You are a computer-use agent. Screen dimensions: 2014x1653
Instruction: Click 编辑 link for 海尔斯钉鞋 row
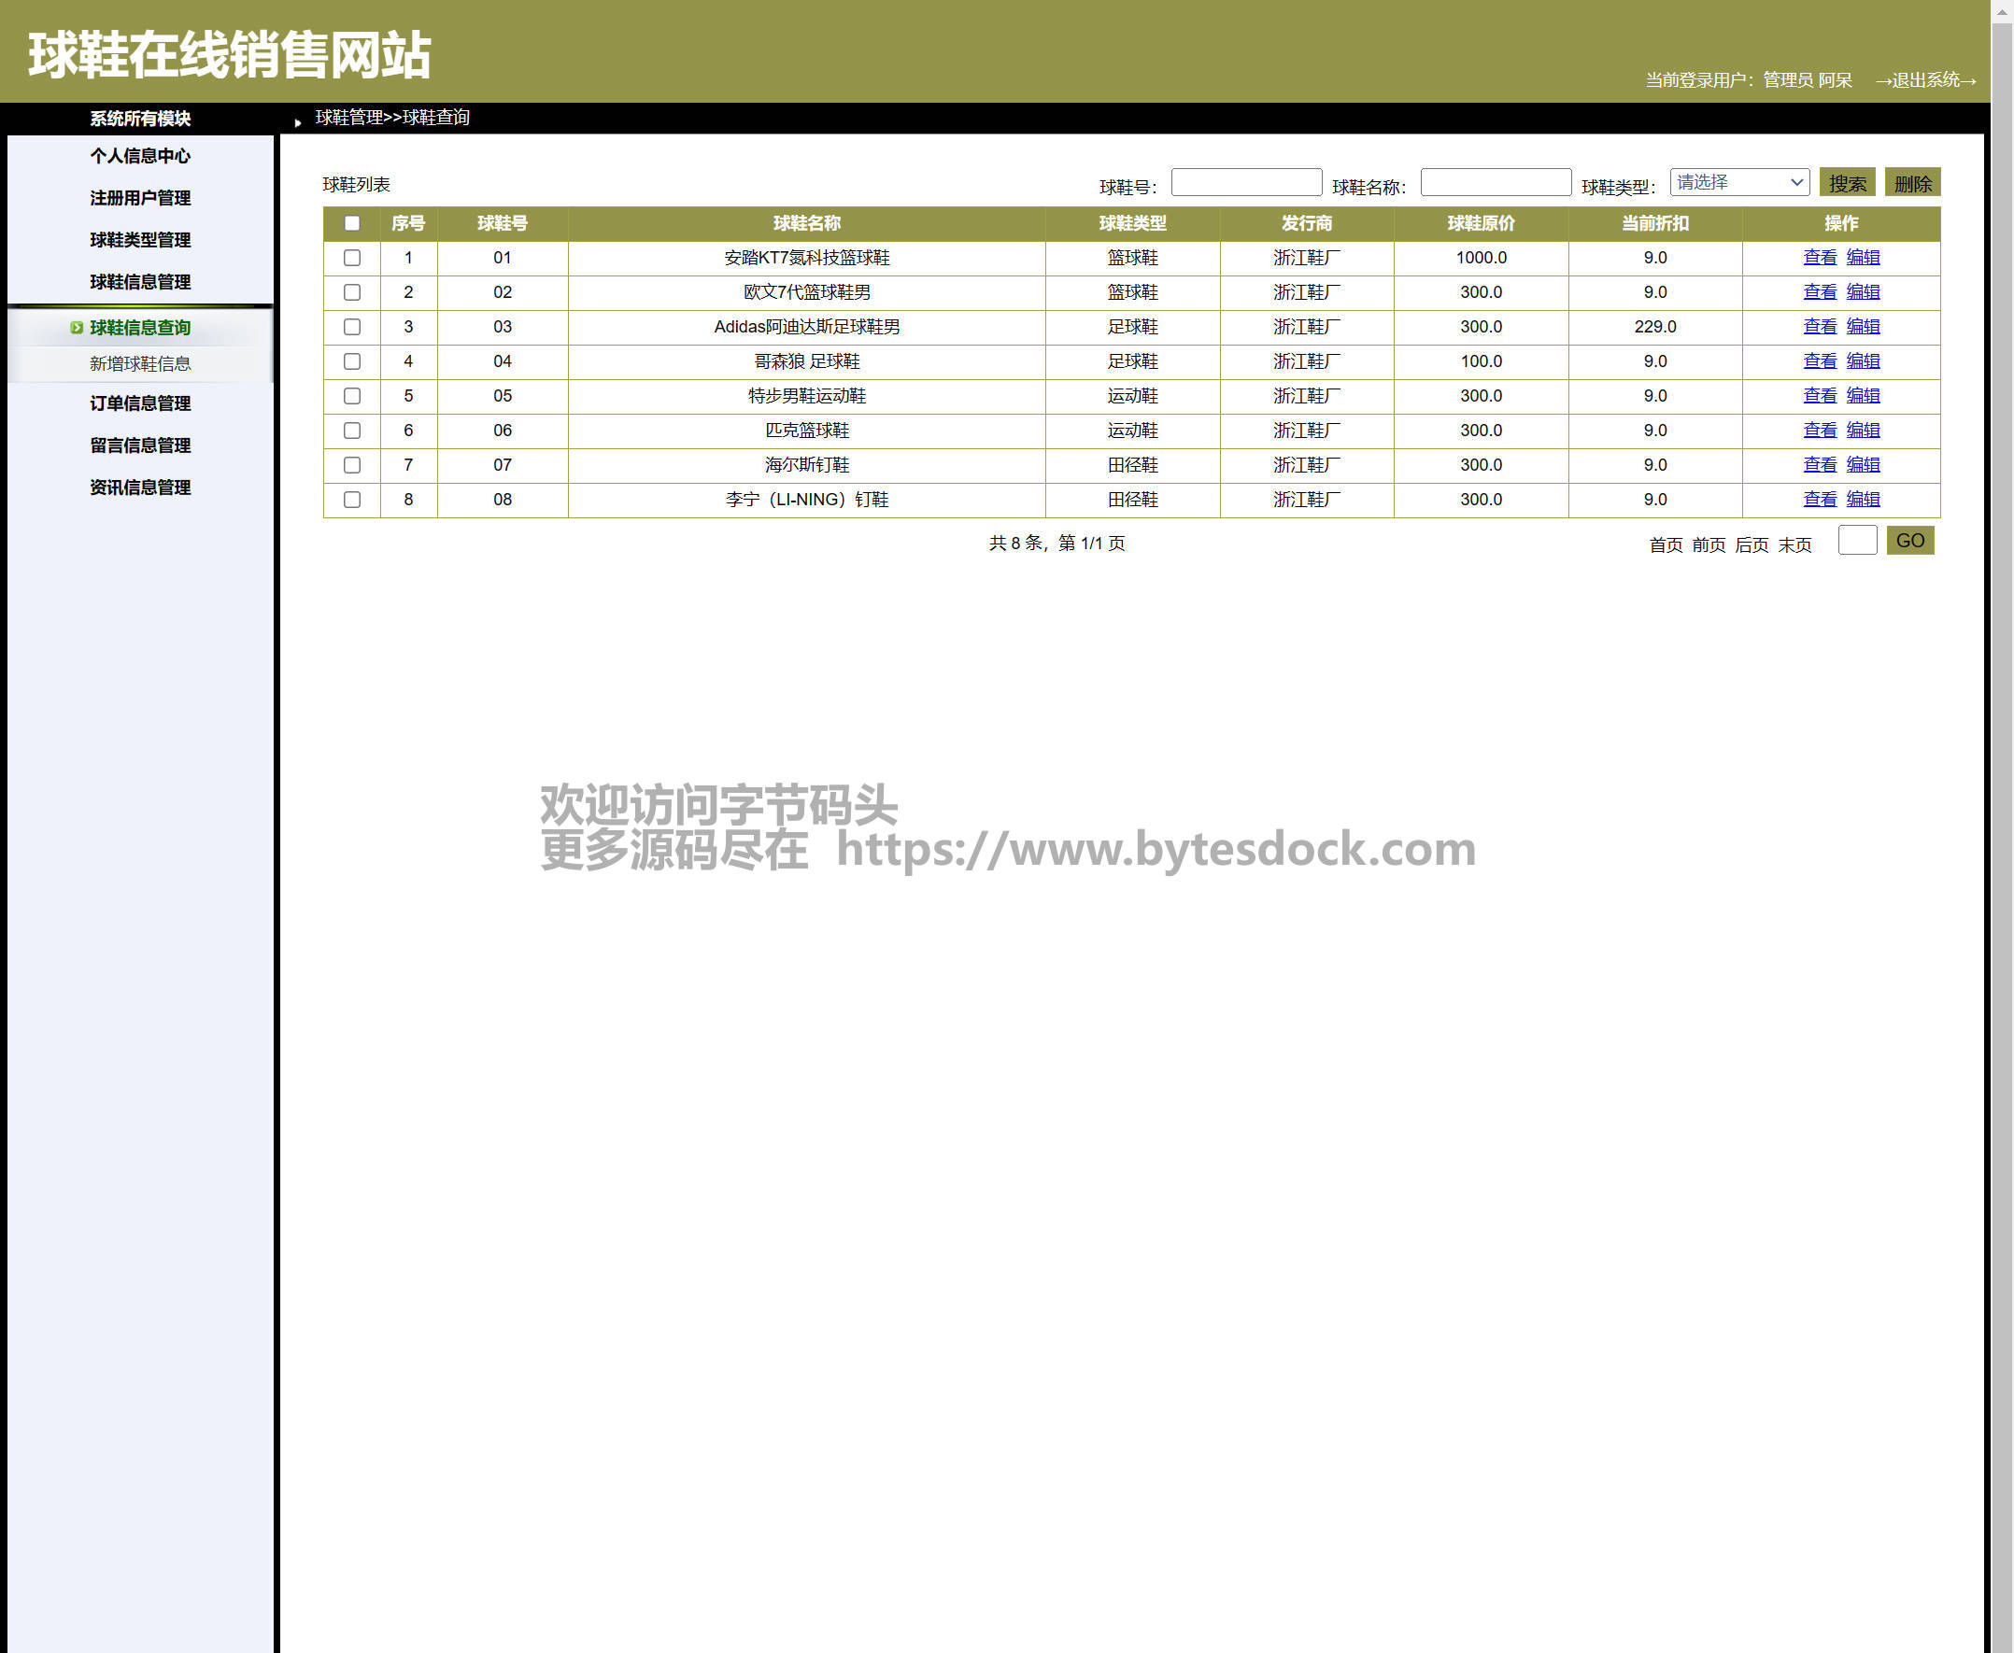[1862, 465]
